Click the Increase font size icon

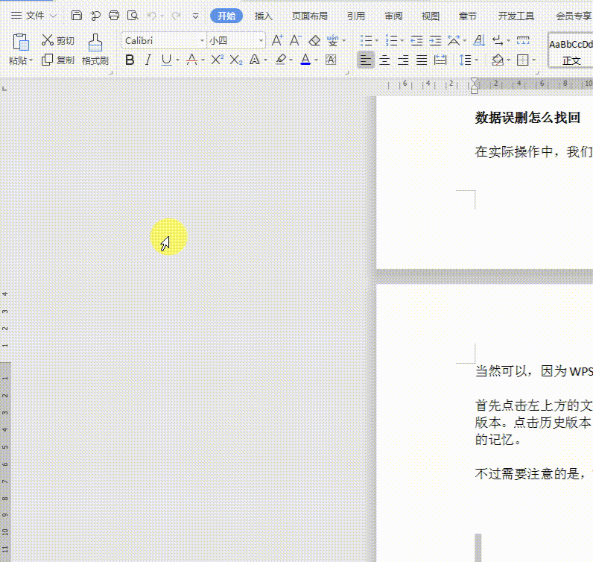[277, 40]
